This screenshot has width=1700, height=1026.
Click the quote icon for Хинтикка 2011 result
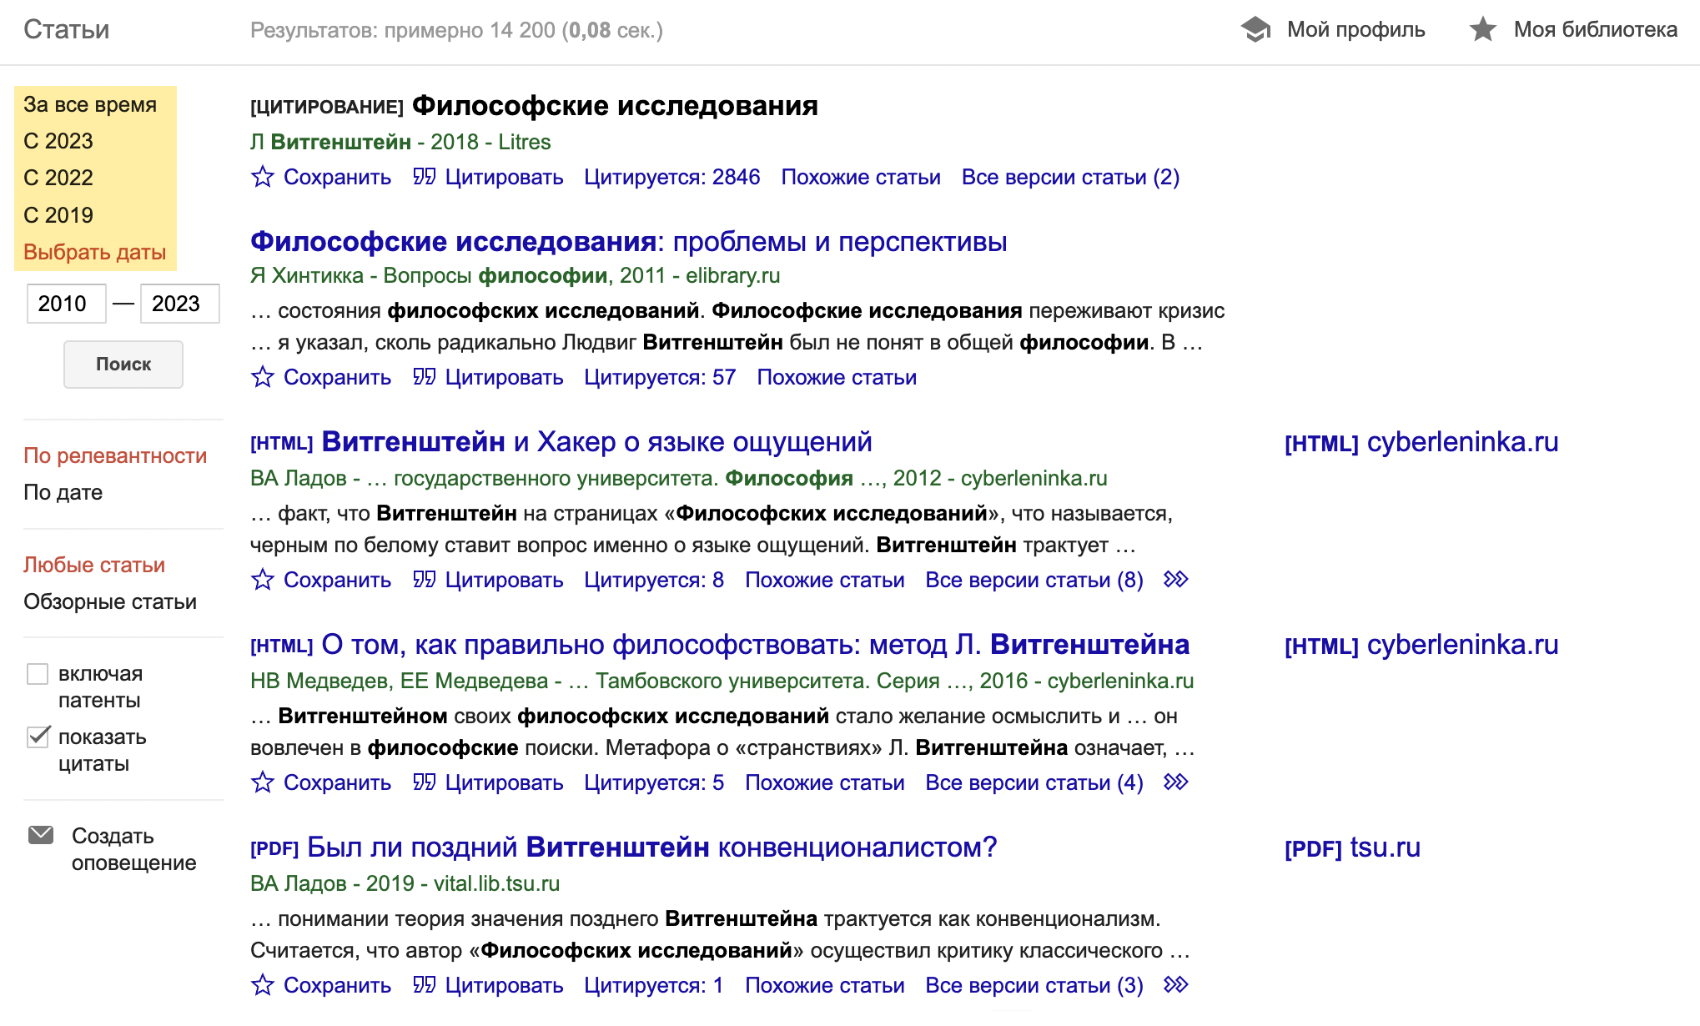click(424, 377)
